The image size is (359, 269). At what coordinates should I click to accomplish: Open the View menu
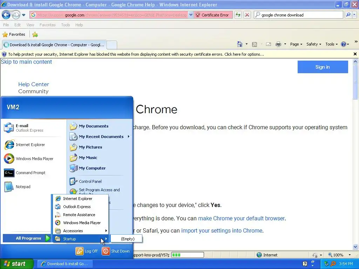pos(30,25)
